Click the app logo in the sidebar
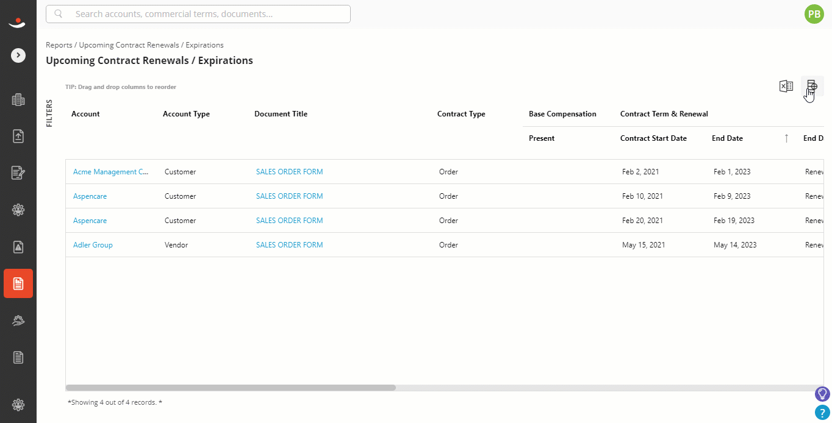Image resolution: width=832 pixels, height=423 pixels. point(18,23)
